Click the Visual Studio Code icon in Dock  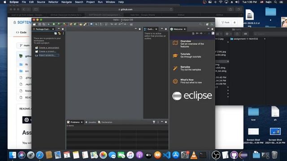(x=166, y=155)
